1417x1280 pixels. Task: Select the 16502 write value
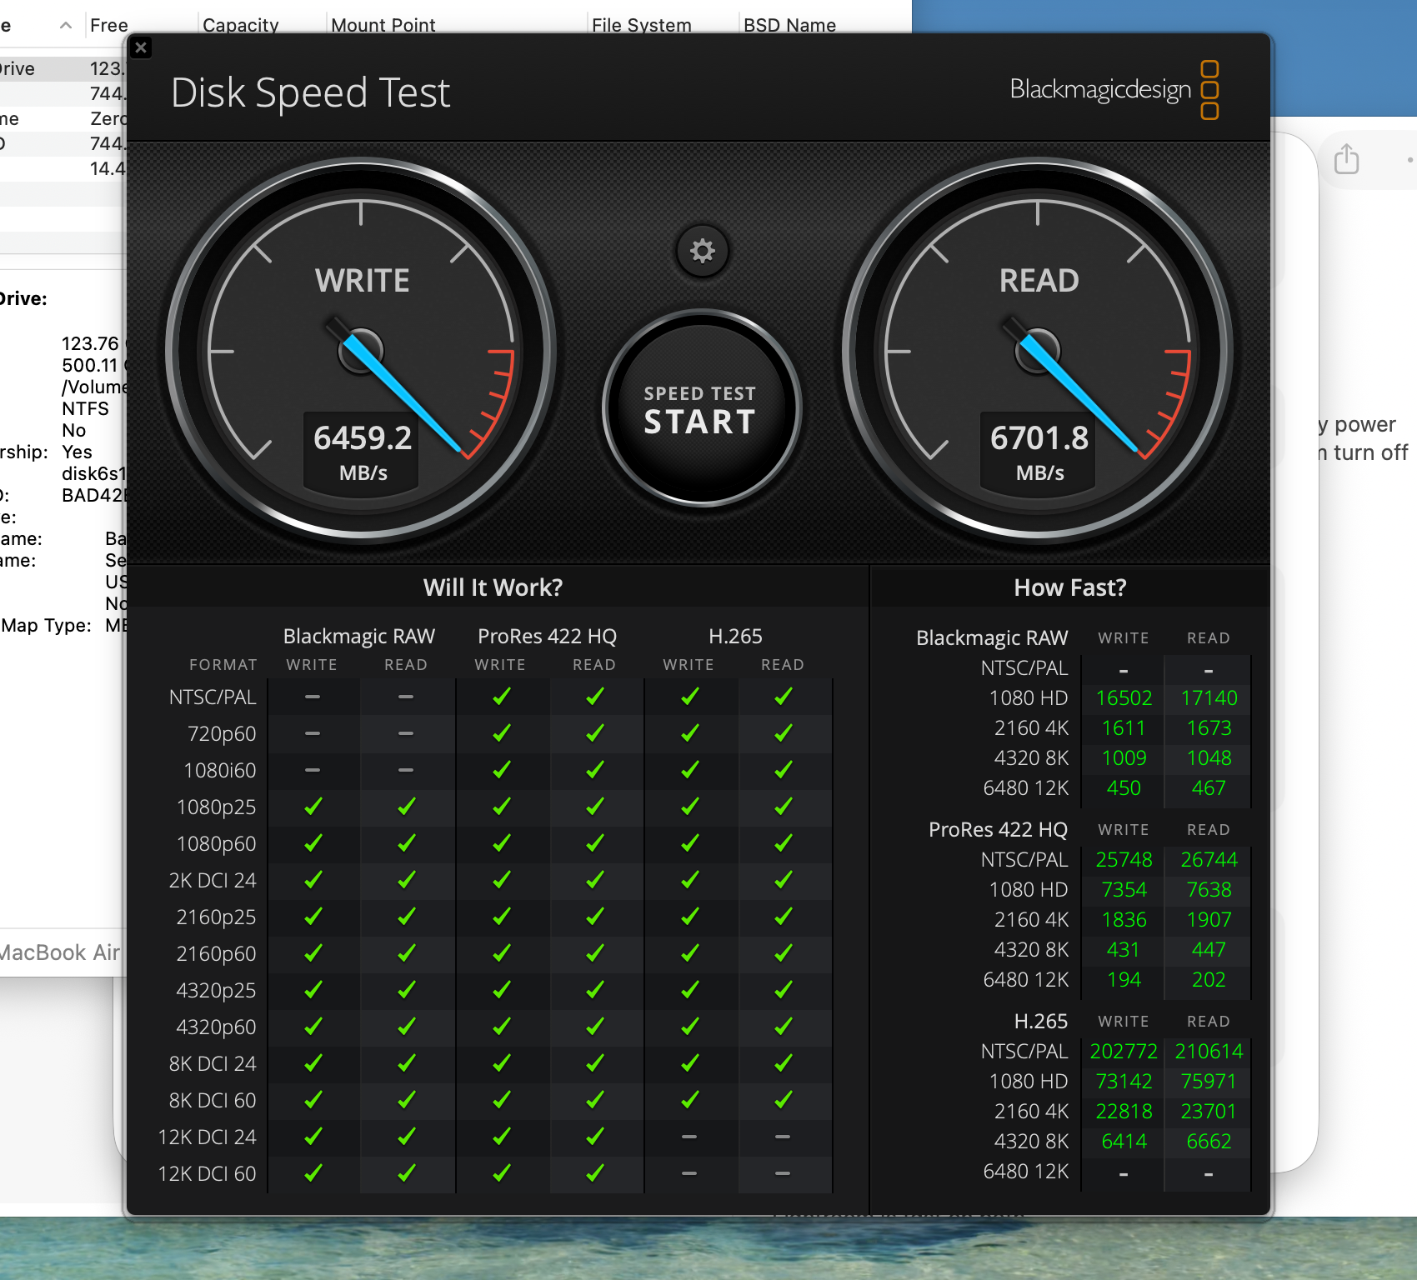(1124, 698)
